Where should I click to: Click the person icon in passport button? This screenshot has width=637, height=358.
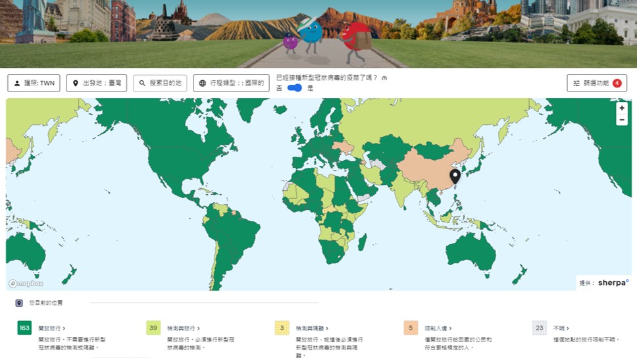(17, 83)
